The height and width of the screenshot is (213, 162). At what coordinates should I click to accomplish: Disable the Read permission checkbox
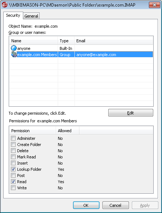tap(13, 182)
